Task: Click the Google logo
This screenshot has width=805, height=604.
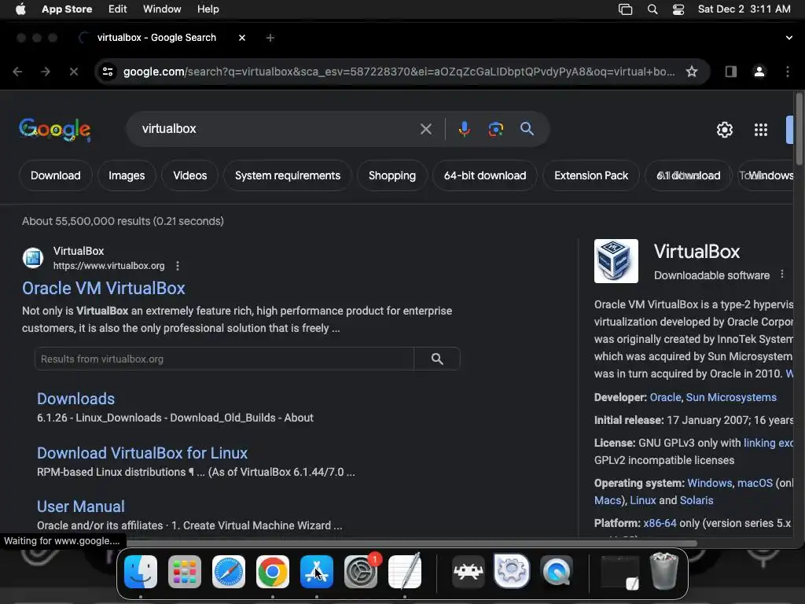Action: (55, 130)
